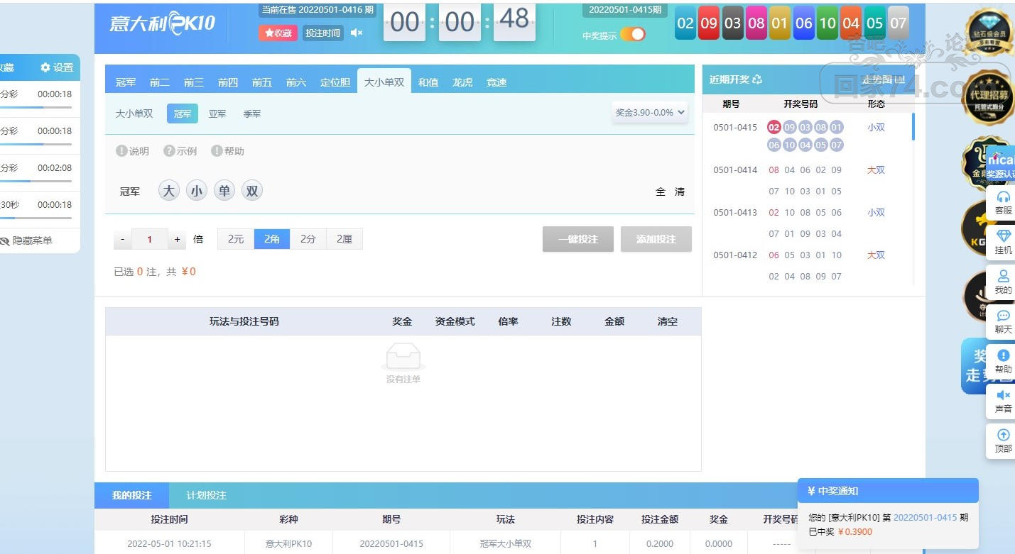
Task: Click the 收藏 star favorite button
Action: 278,33
